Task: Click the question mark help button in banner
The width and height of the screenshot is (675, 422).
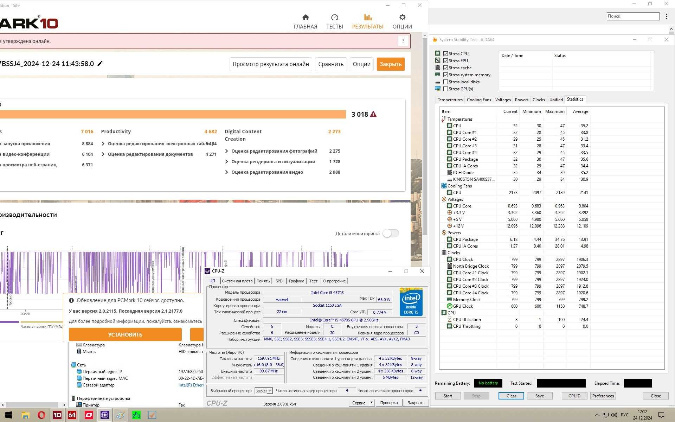Action: pos(403,41)
